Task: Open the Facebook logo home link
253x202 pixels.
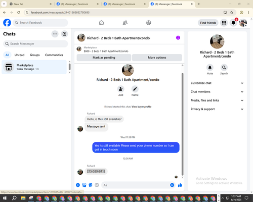Action: click(7, 23)
